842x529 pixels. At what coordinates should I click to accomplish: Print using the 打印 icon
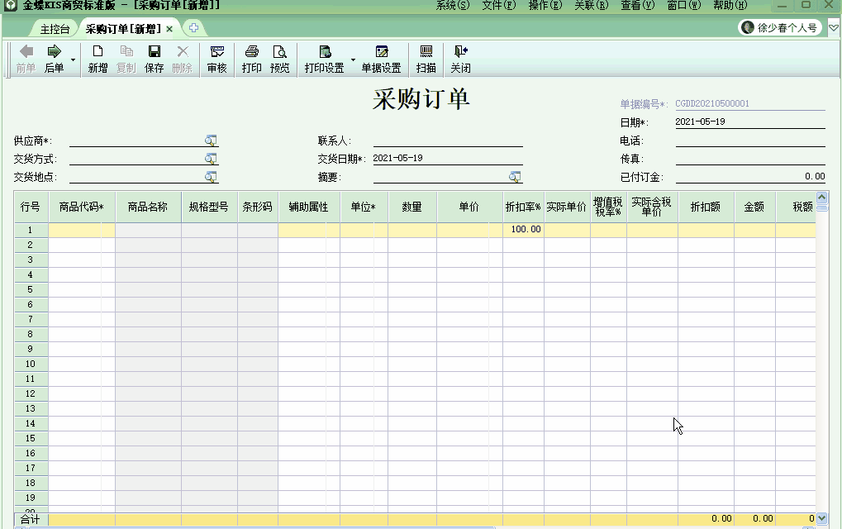[x=251, y=59]
